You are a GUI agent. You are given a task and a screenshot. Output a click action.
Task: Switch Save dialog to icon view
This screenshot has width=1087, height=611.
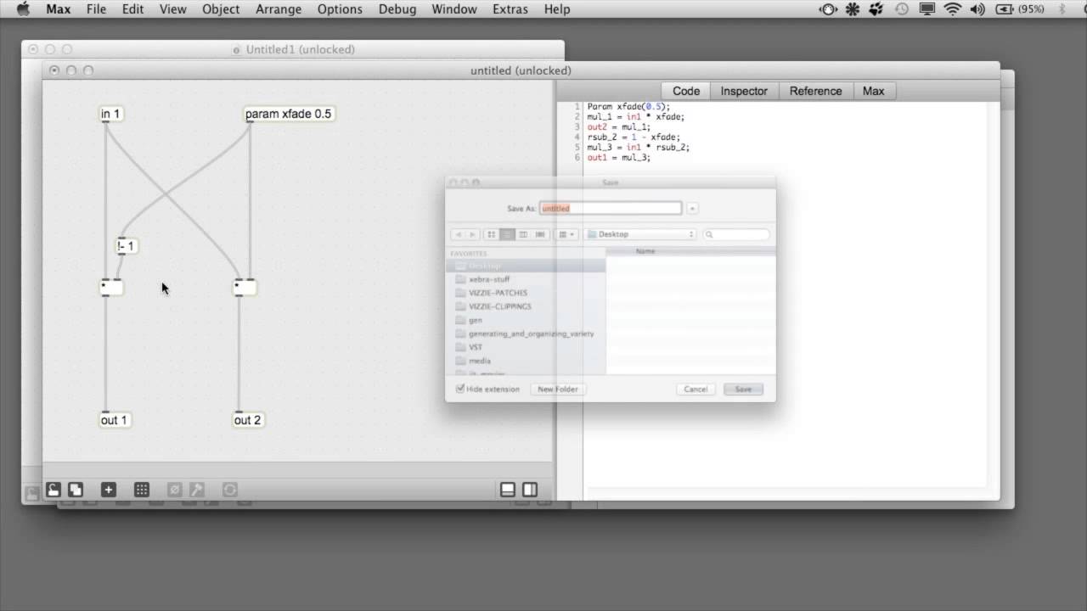tap(492, 234)
